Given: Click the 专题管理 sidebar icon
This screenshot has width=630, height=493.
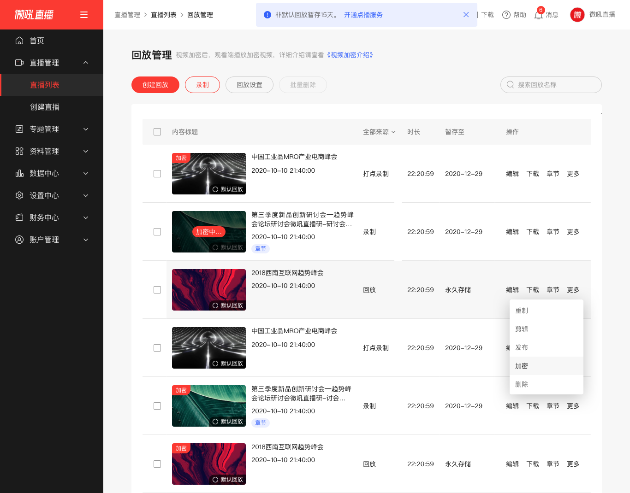Looking at the screenshot, I should [x=19, y=129].
